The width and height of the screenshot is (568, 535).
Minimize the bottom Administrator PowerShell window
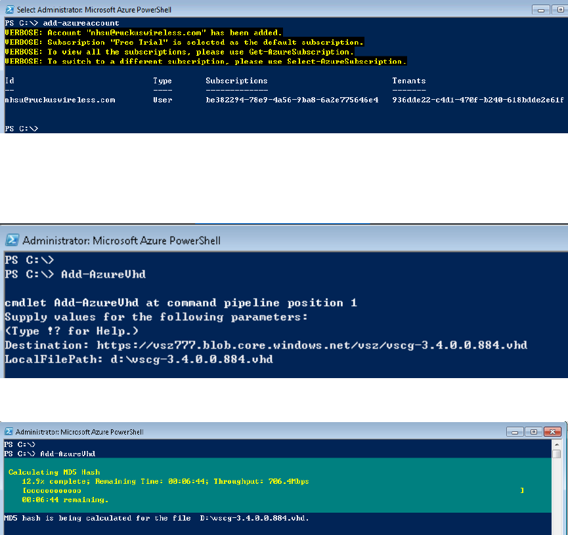[515, 431]
